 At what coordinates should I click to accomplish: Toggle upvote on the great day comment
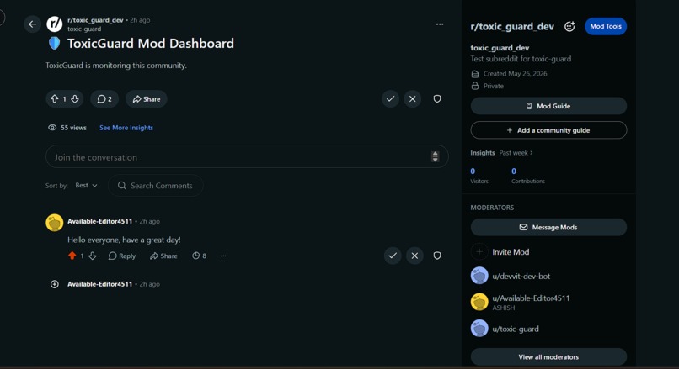click(x=72, y=256)
